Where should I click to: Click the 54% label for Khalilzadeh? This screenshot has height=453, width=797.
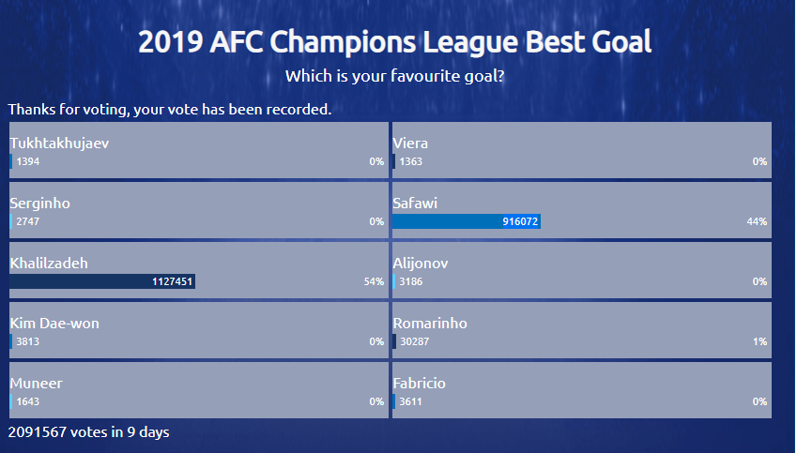[x=374, y=282]
